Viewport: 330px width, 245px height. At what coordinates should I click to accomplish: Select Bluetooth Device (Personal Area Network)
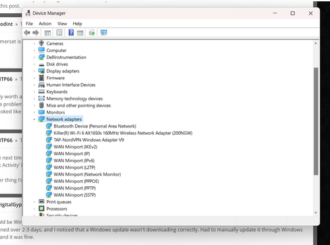click(95, 126)
